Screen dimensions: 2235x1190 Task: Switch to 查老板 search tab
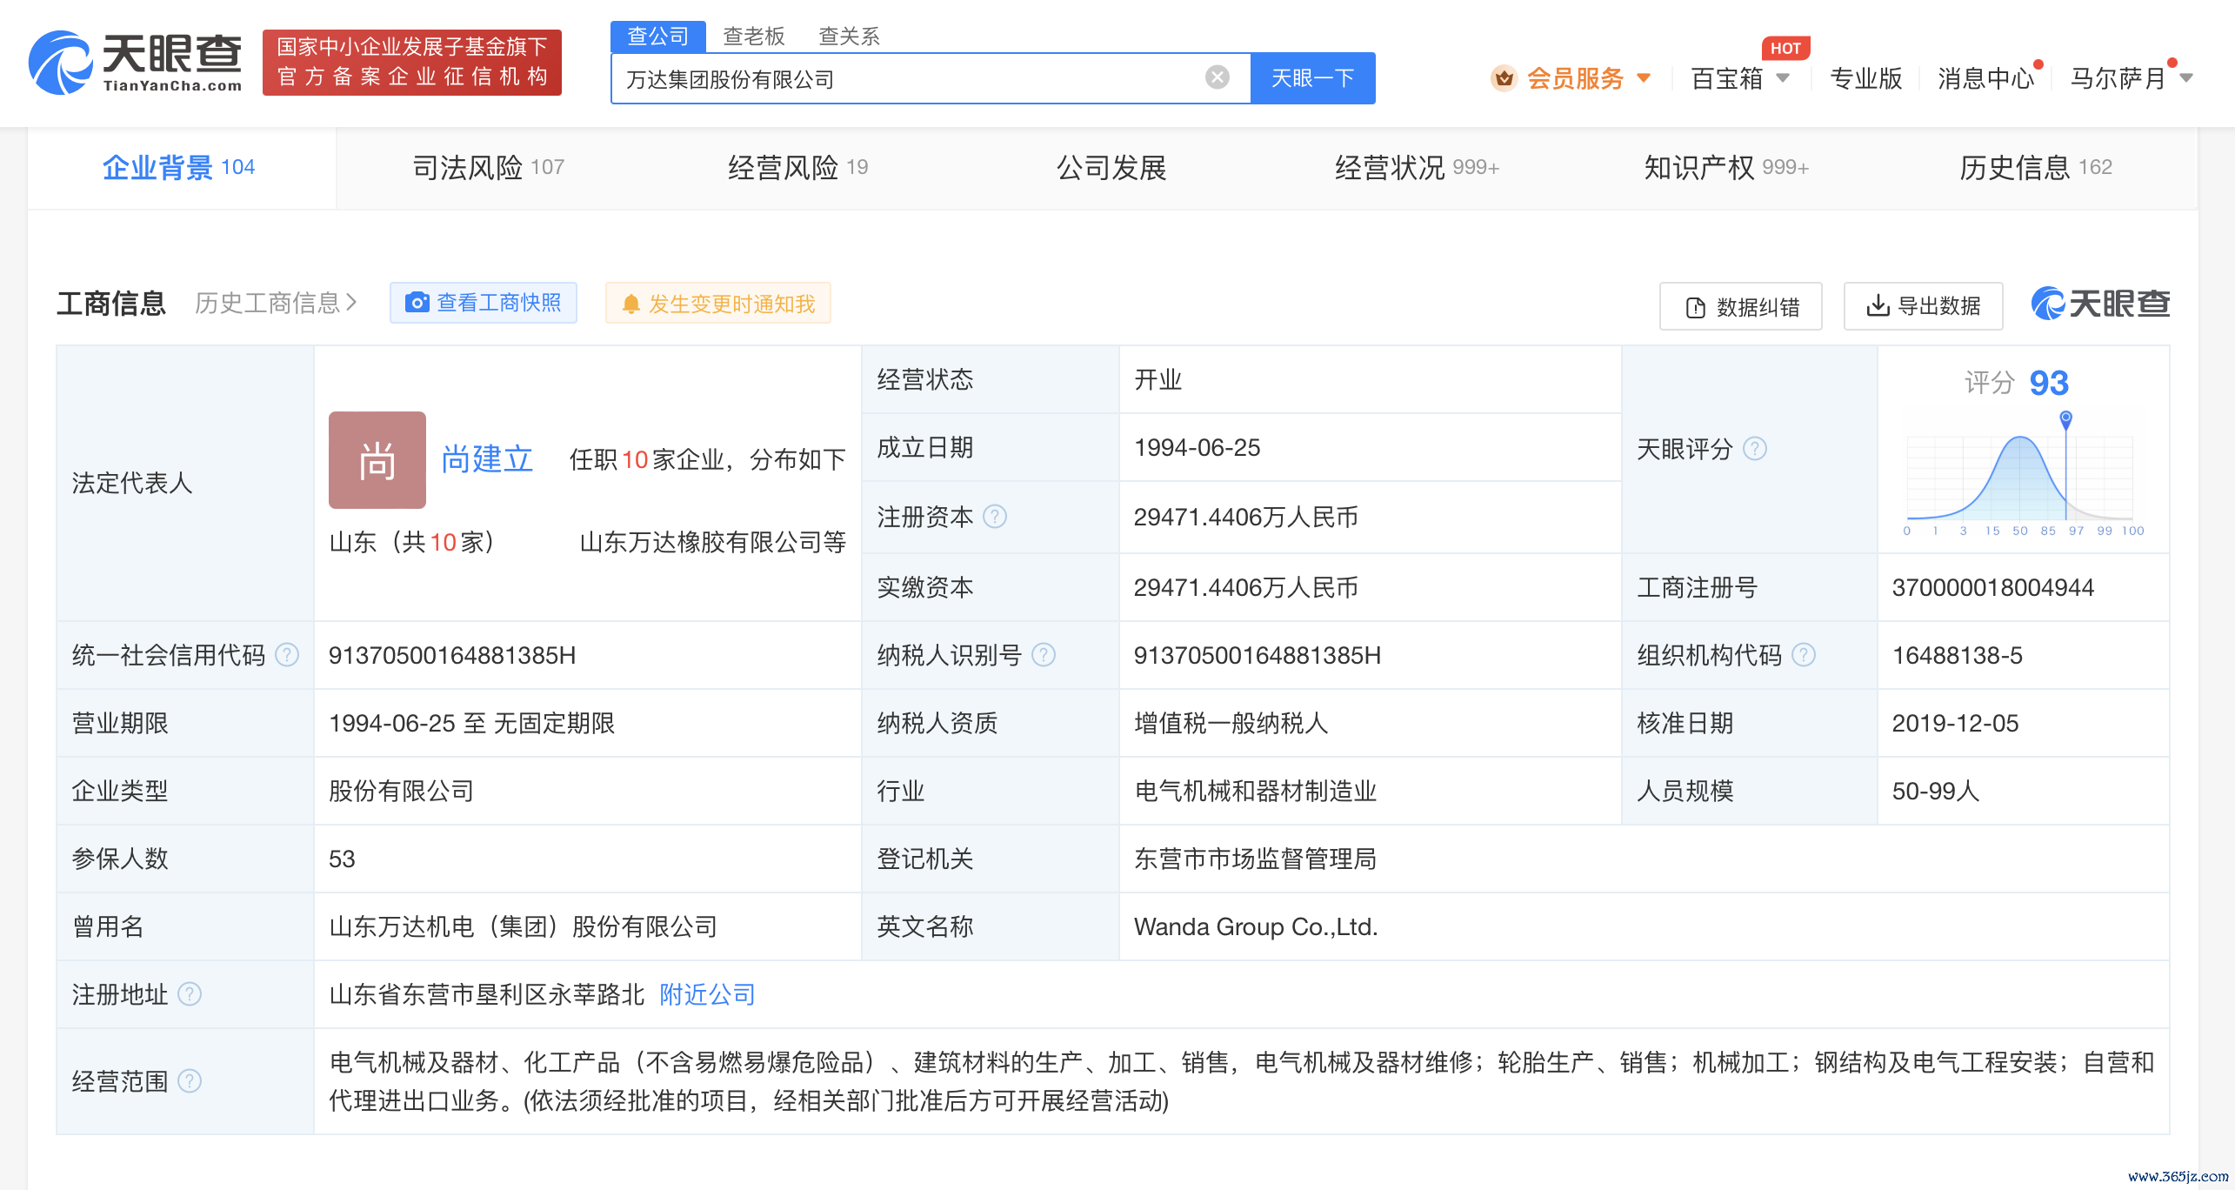tap(754, 36)
